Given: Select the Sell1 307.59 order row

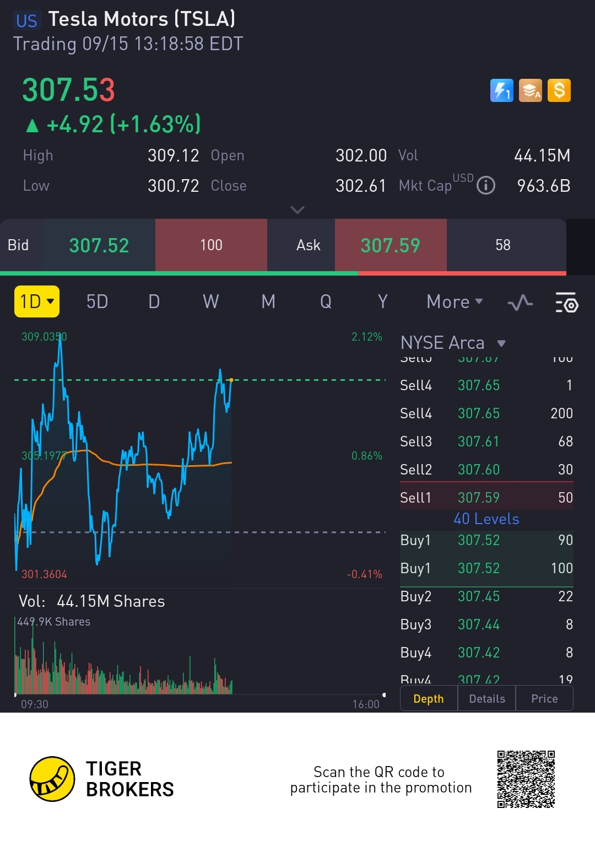Looking at the screenshot, I should click(486, 497).
